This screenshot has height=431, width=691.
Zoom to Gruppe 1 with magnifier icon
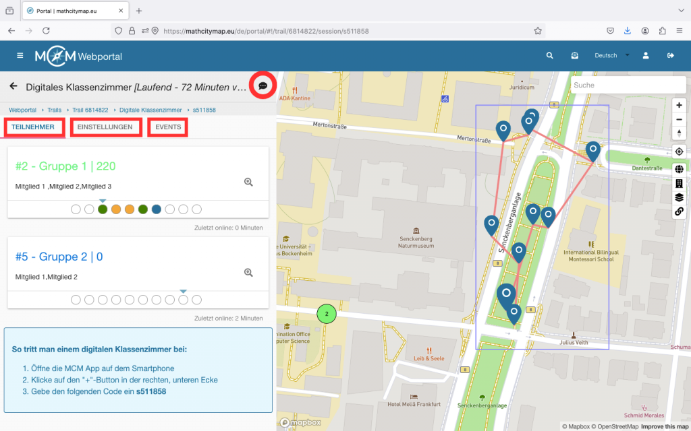pyautogui.click(x=248, y=182)
